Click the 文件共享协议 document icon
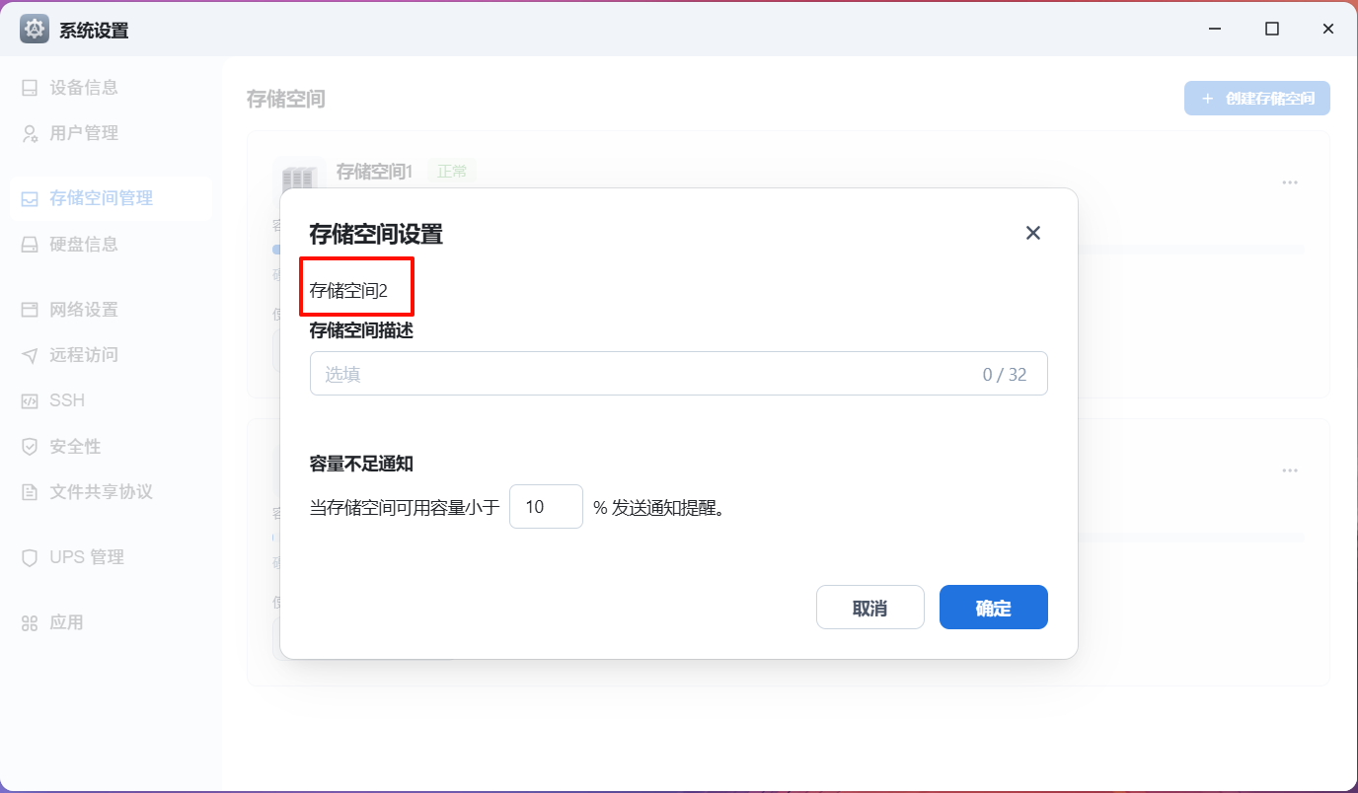Screen dimensions: 1358x793 (x=31, y=492)
